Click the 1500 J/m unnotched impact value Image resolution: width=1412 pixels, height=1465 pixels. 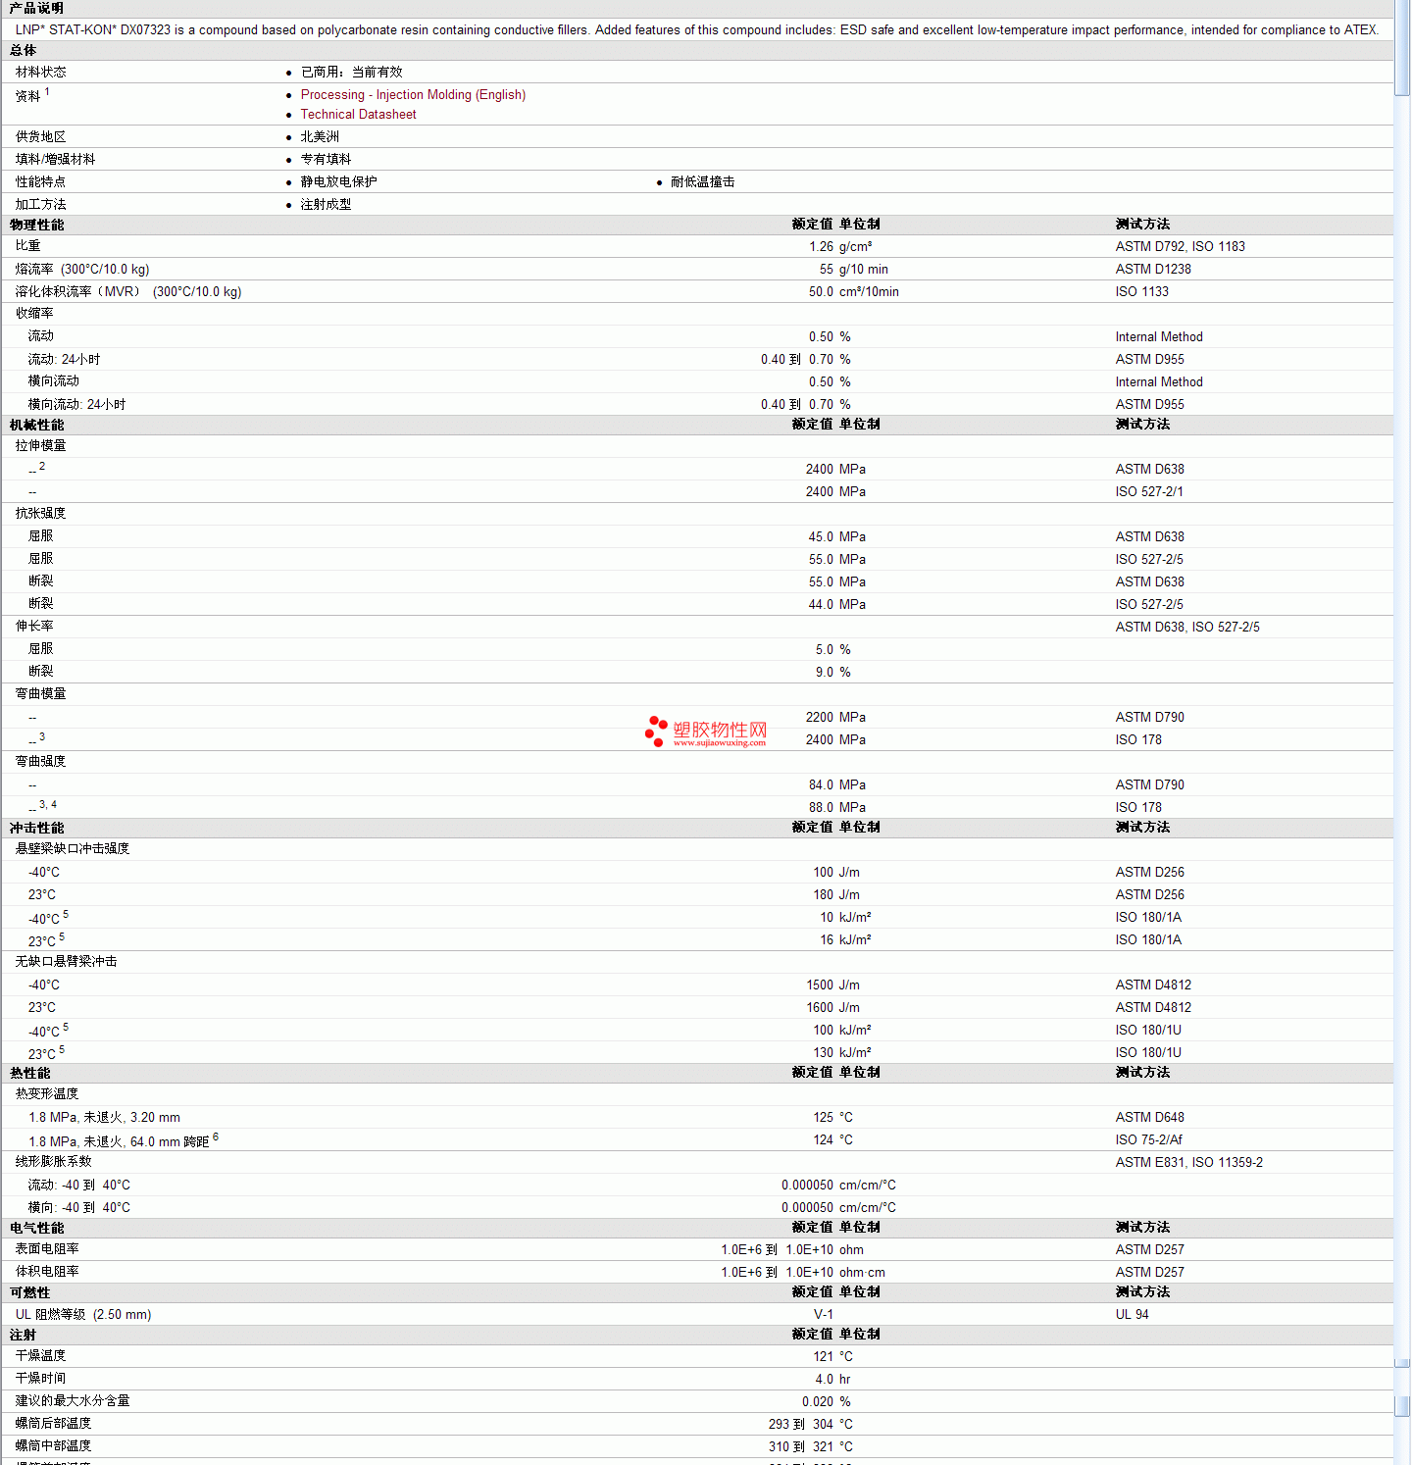832,985
